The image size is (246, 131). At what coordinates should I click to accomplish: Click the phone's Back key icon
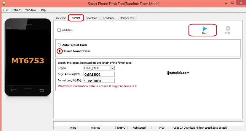point(42,90)
